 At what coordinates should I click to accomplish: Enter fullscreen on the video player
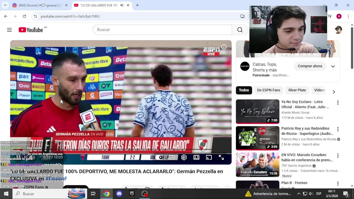(221, 158)
